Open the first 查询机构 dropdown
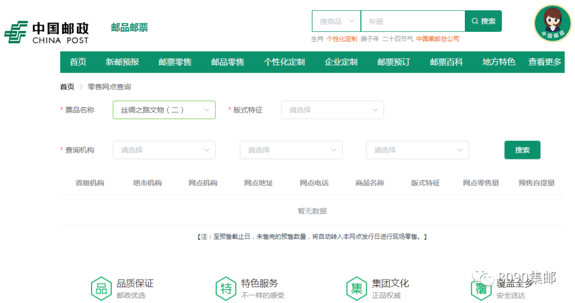 tap(164, 150)
